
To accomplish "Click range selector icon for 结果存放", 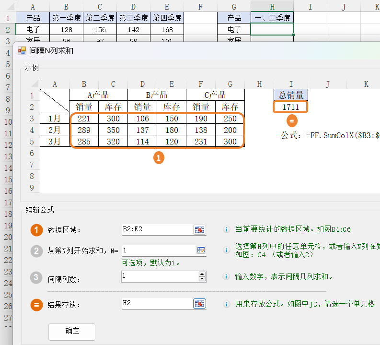I will click(x=199, y=304).
